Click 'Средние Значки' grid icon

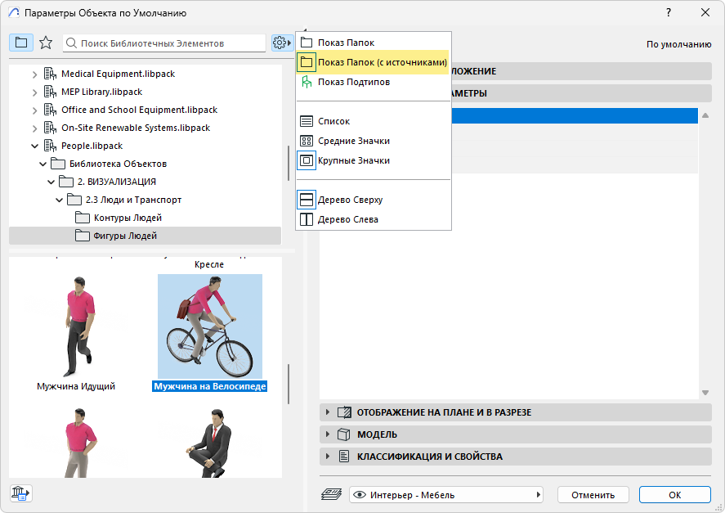(x=307, y=141)
